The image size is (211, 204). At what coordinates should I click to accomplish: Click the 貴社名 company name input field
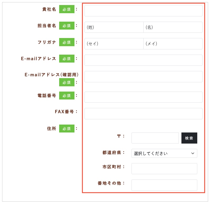click(x=143, y=11)
